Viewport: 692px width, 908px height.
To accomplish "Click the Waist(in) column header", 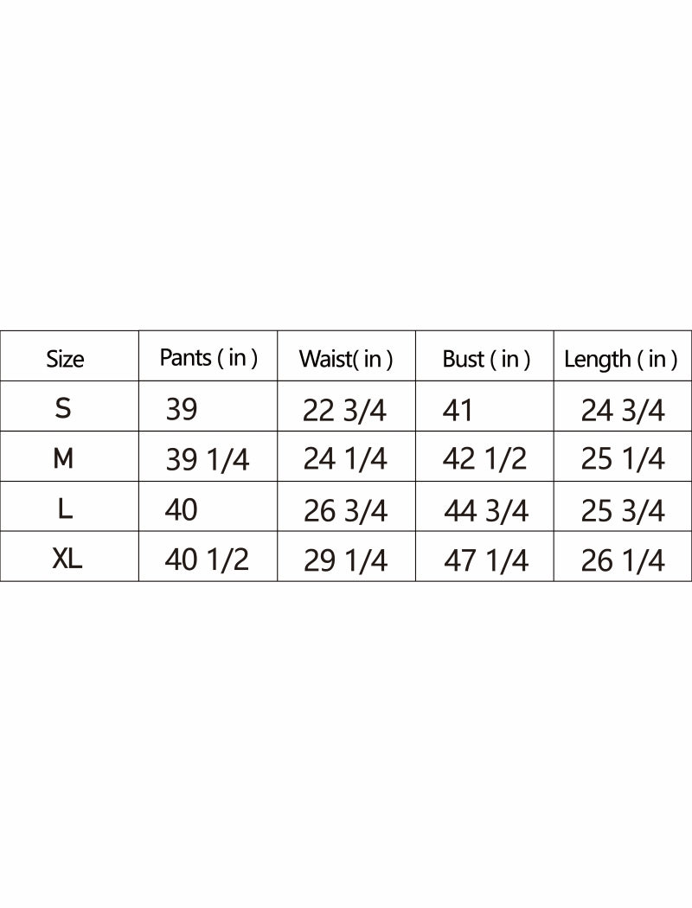I will pos(346,359).
